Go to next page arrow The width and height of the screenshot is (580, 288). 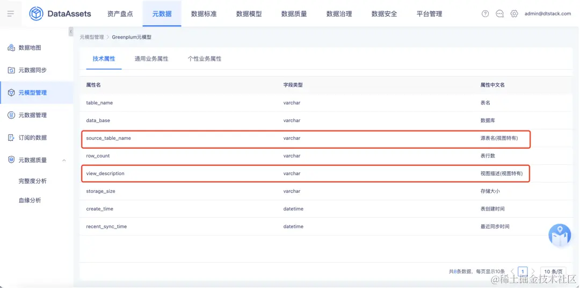[x=533, y=271]
